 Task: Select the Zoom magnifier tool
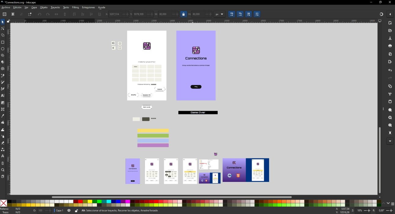pos(3,170)
